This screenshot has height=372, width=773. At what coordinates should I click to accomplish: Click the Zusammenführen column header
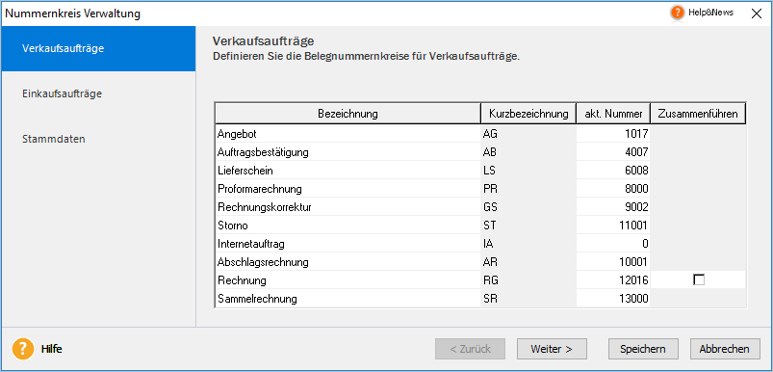click(698, 114)
